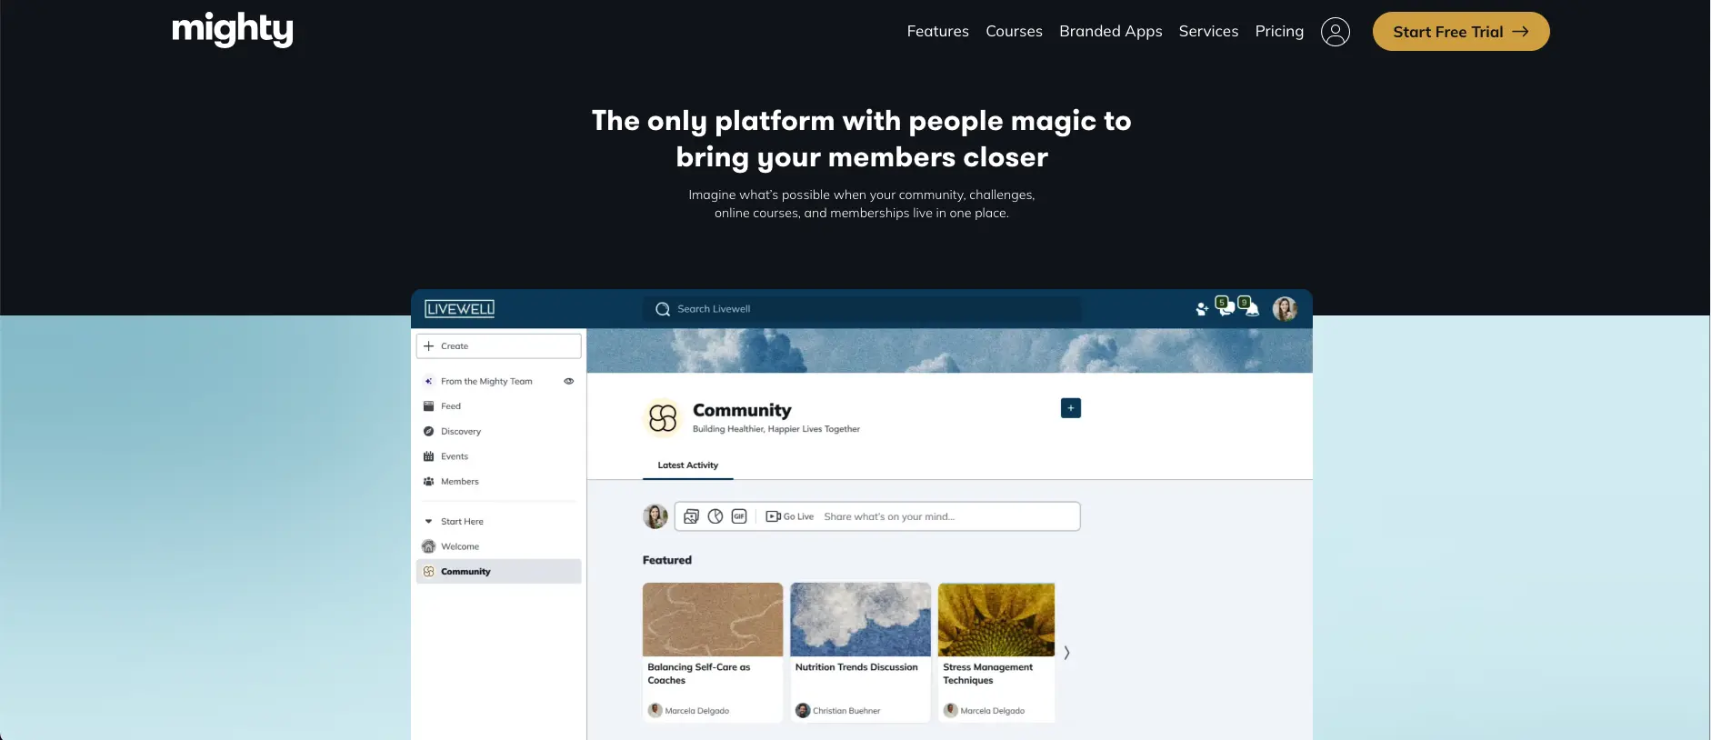Viewport: 1711px width, 740px height.
Task: Open the profile avatar in header
Action: (1285, 309)
